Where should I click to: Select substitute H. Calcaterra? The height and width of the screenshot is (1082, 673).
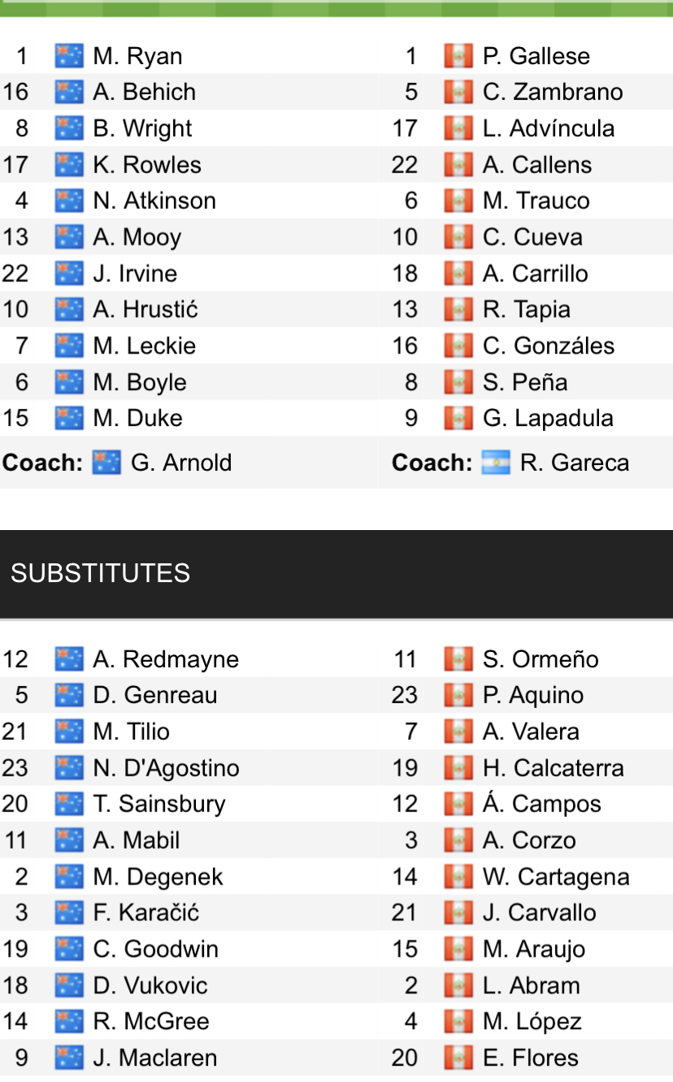553,768
